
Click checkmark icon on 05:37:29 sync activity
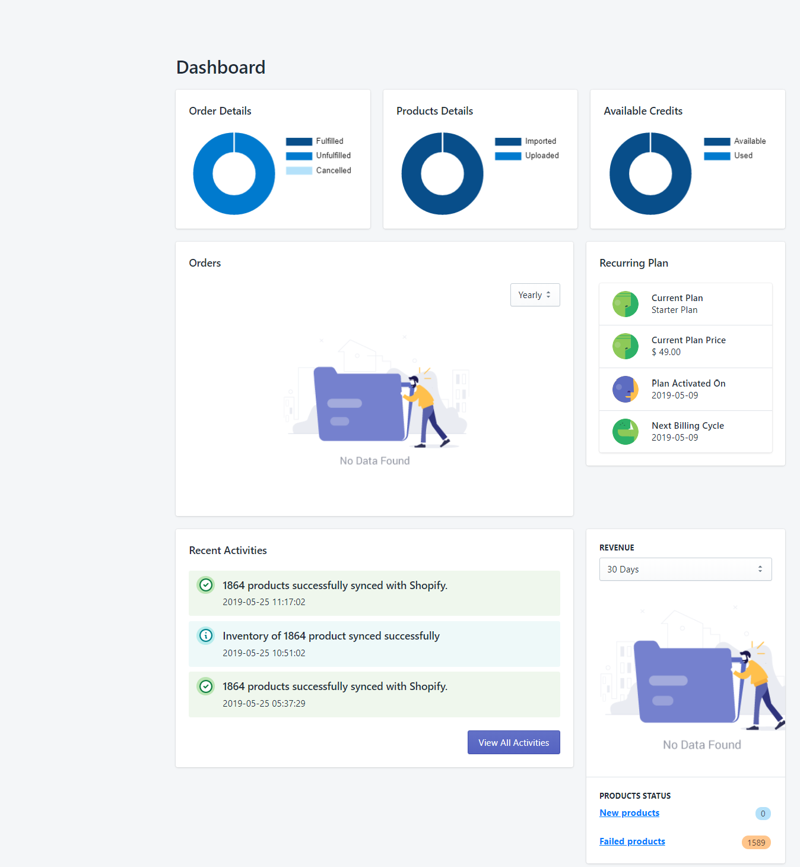click(x=205, y=686)
